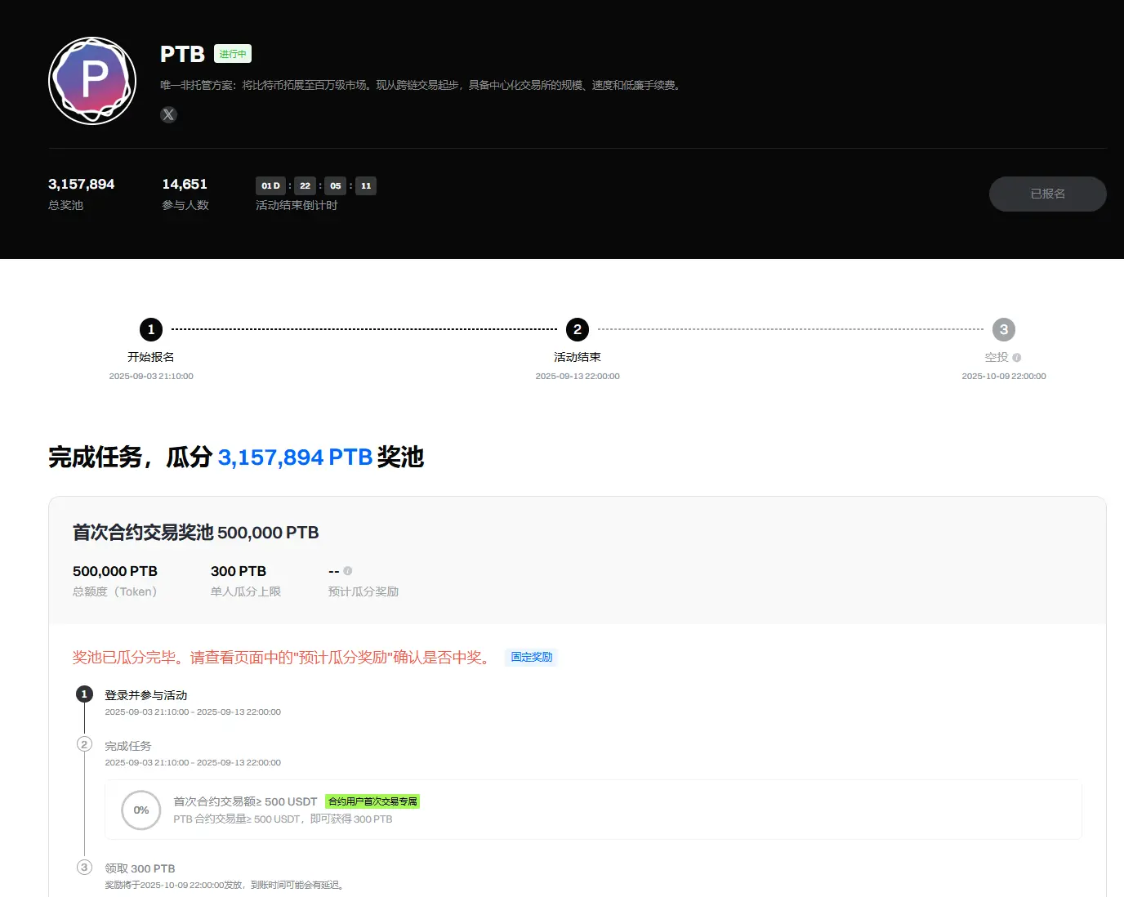Click the PTB project description sentence
1124x897 pixels.
point(421,85)
